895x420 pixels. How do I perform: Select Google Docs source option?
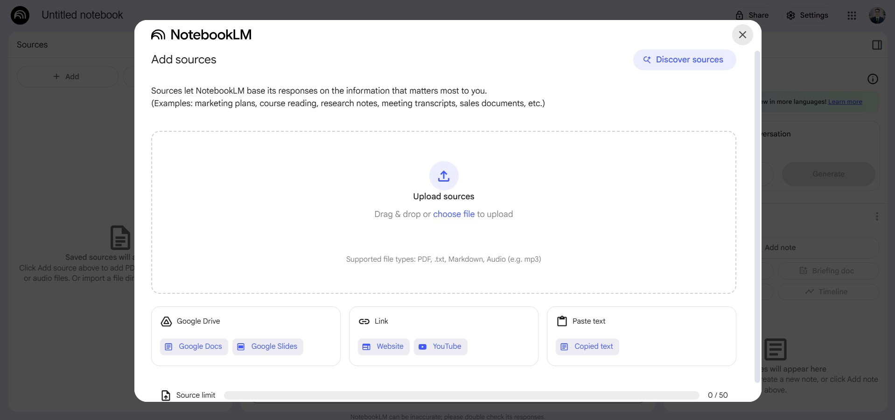pyautogui.click(x=194, y=346)
